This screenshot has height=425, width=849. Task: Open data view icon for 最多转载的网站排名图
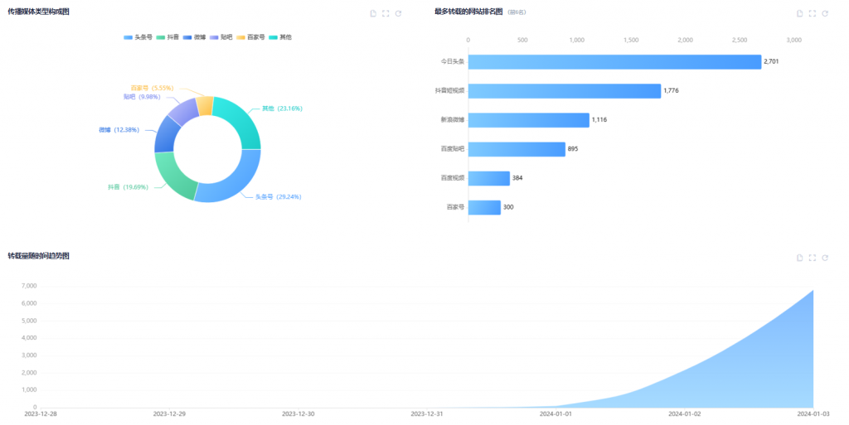(x=800, y=13)
